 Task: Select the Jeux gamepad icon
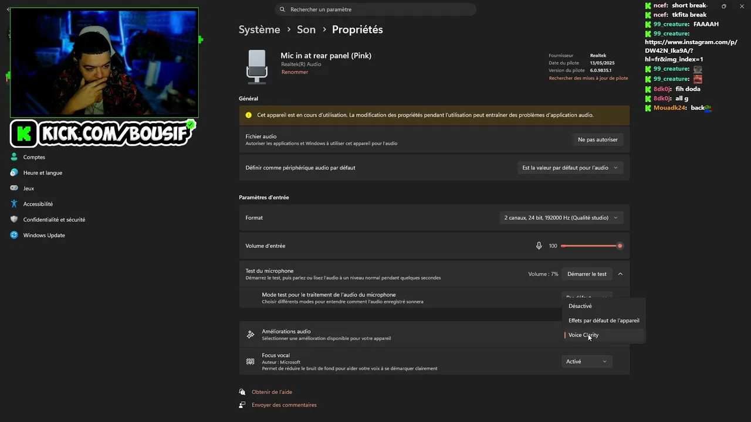point(14,188)
